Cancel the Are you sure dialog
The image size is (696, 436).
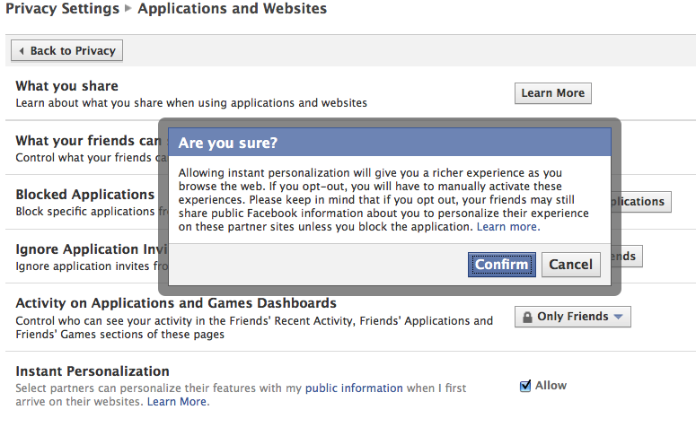coord(571,265)
